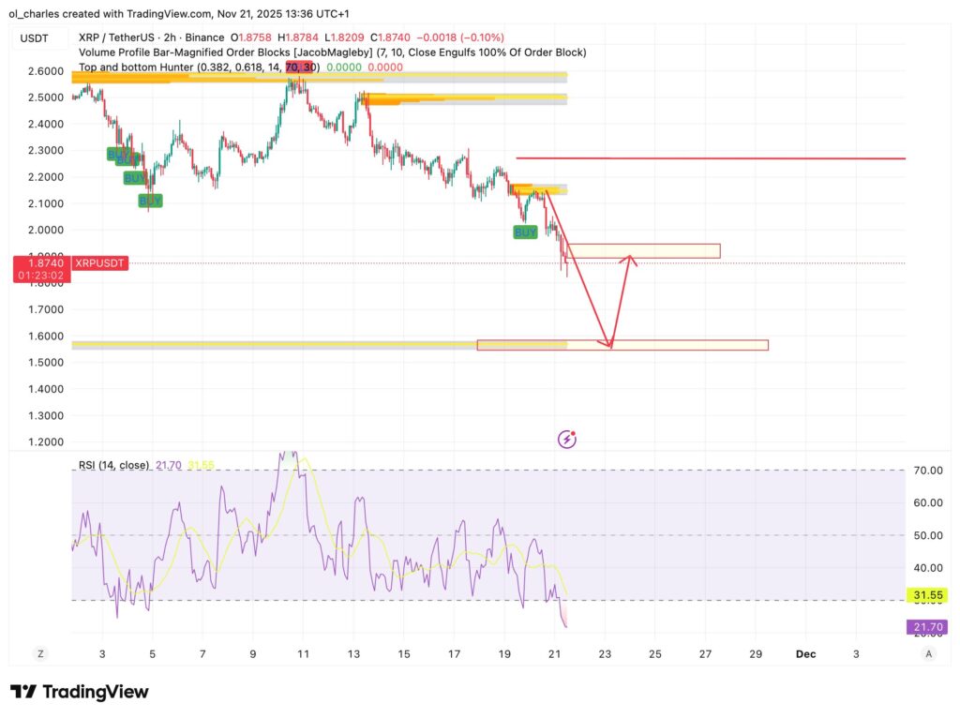Expand the RSI (14, close) indicator legend
Screen dimensions: 960x718
pos(114,465)
